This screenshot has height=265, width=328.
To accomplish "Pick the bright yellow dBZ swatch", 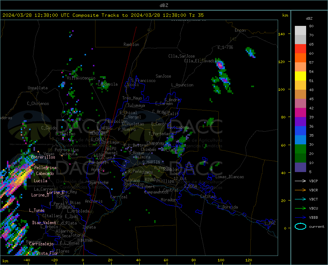I will (300, 76).
